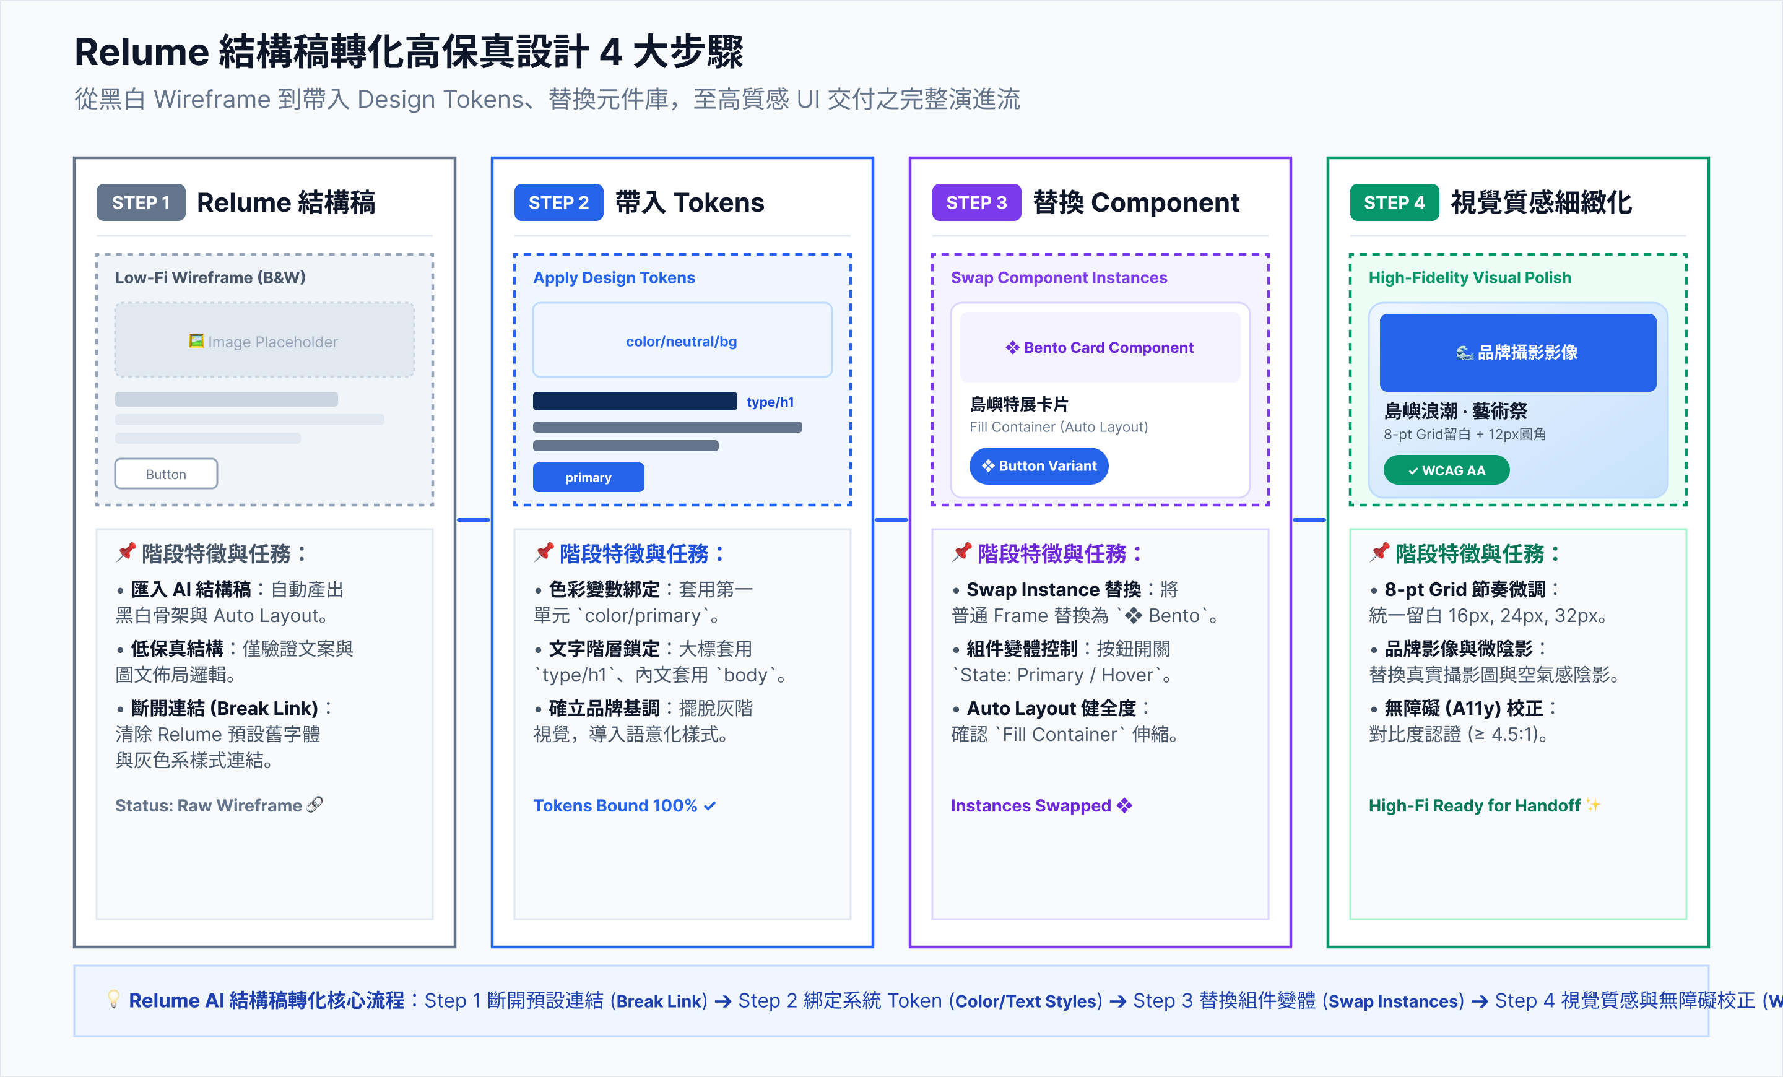Viewport: 1783px width, 1077px height.
Task: Click the pushpin icon in the STEP 2 panel
Action: click(544, 553)
